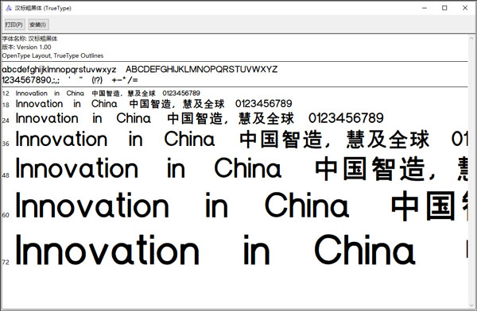477x311 pixels.
Task: Click '0123456789' in the 24-point sample
Action: click(346, 118)
